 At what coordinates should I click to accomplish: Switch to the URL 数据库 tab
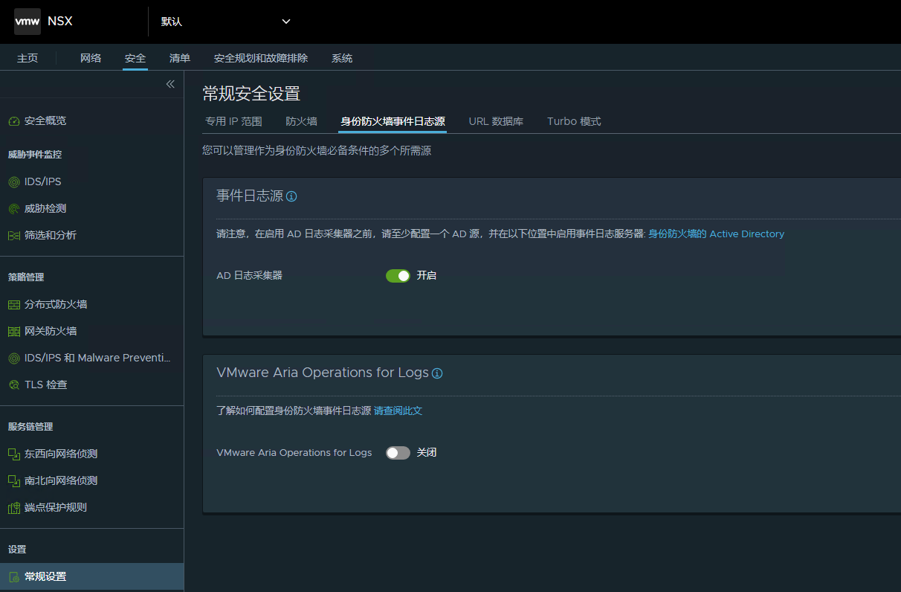coord(496,121)
